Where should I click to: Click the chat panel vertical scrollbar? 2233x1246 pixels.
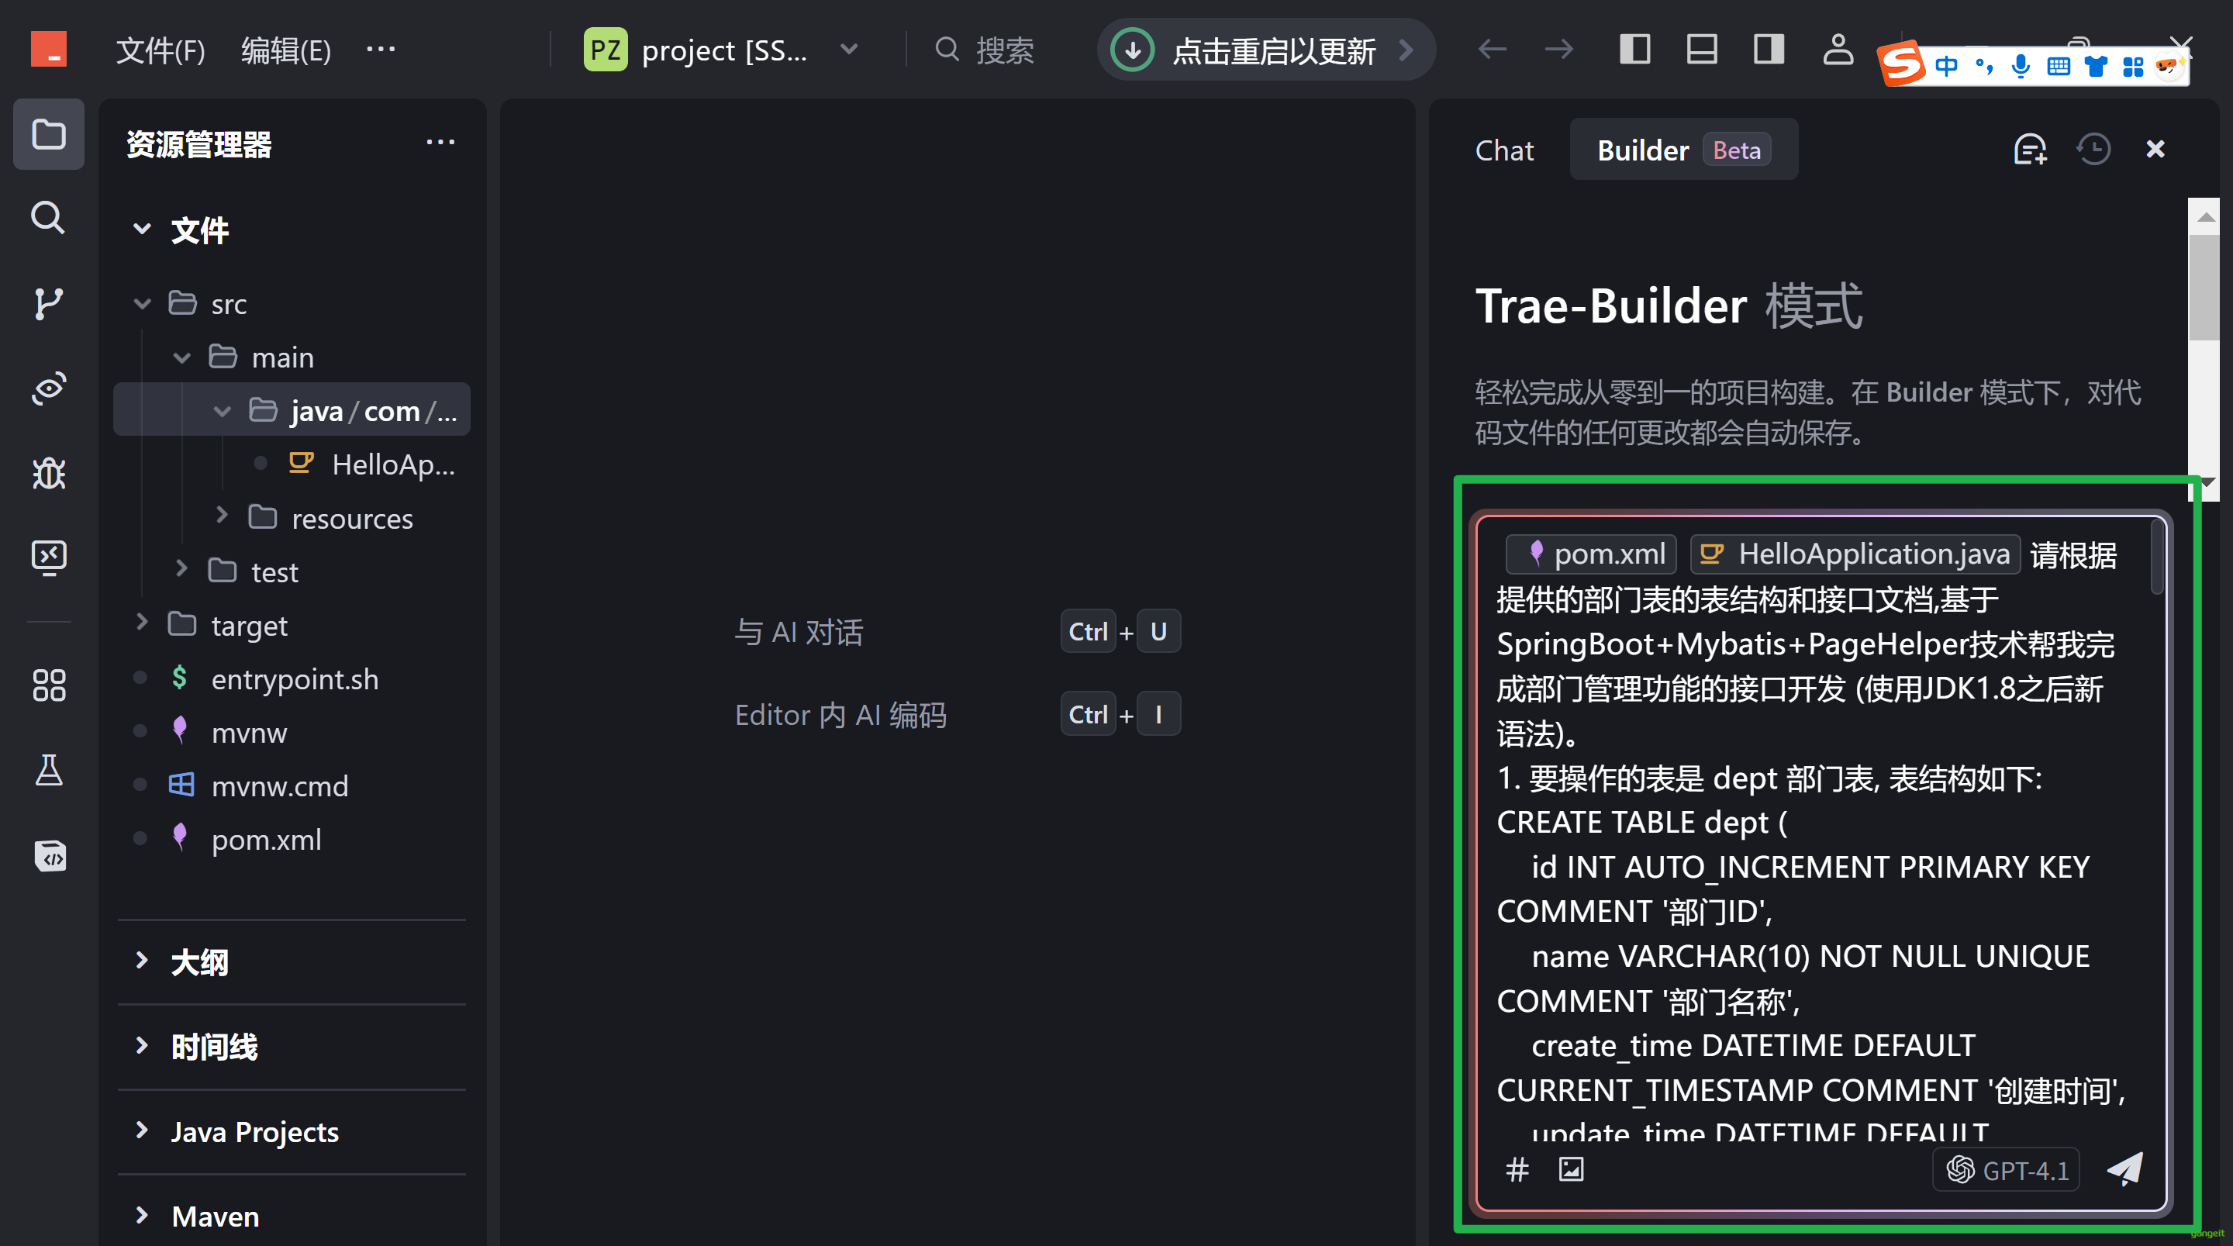click(2204, 286)
